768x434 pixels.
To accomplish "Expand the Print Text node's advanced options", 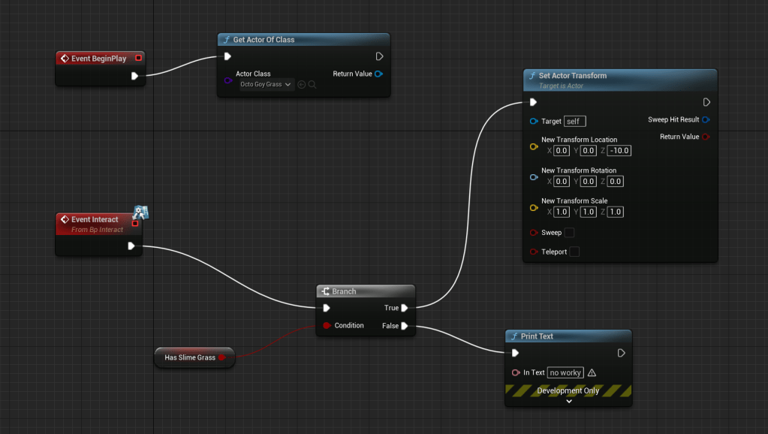I will point(568,401).
